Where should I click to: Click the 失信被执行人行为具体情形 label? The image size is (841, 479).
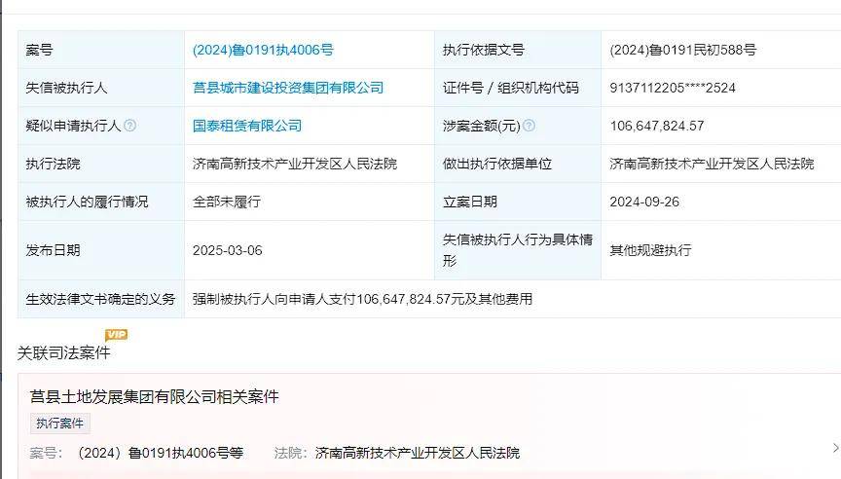(x=518, y=250)
